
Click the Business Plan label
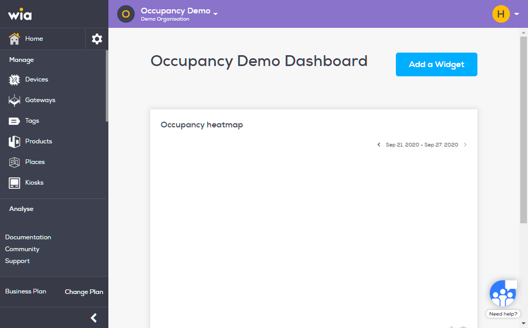(x=26, y=291)
